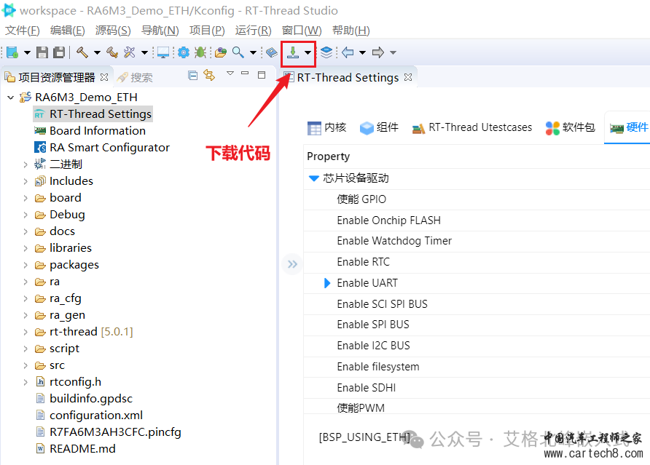Viewport: 650px width, 465px height.
Task: Expand the Includes tree node
Action: [x=26, y=181]
